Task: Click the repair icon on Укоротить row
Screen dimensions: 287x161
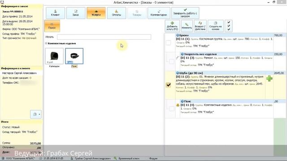Action: (178, 58)
